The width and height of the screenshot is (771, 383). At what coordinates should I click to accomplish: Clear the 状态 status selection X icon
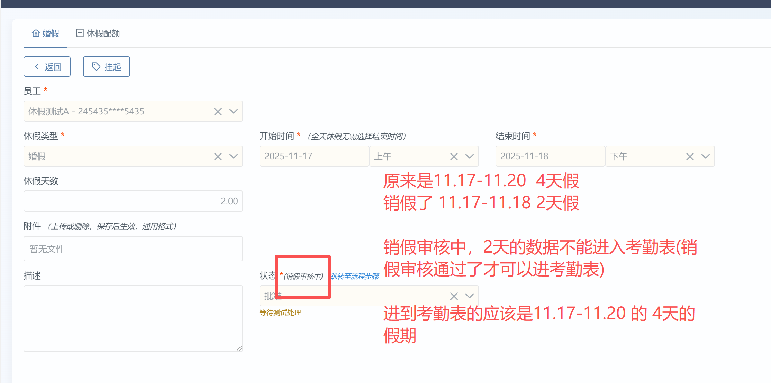454,296
